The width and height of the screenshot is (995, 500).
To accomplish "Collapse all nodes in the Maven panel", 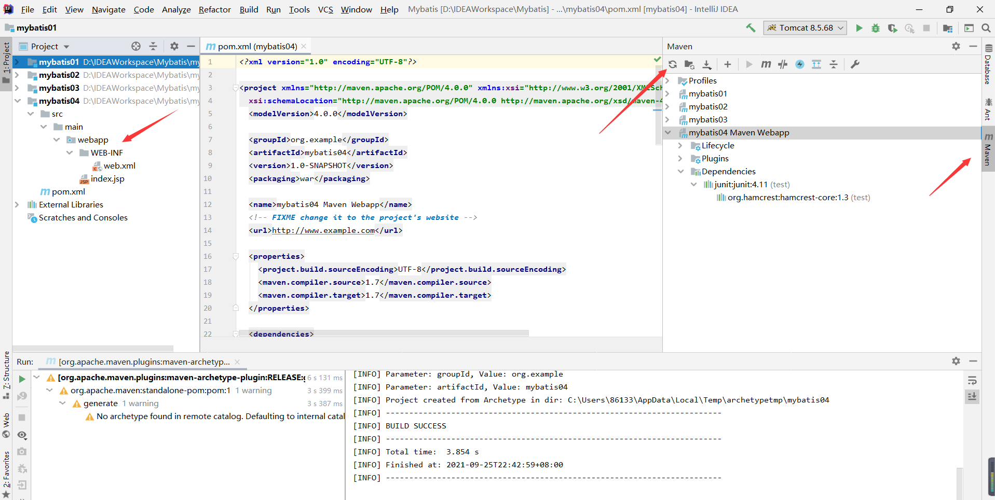I will pyautogui.click(x=834, y=64).
